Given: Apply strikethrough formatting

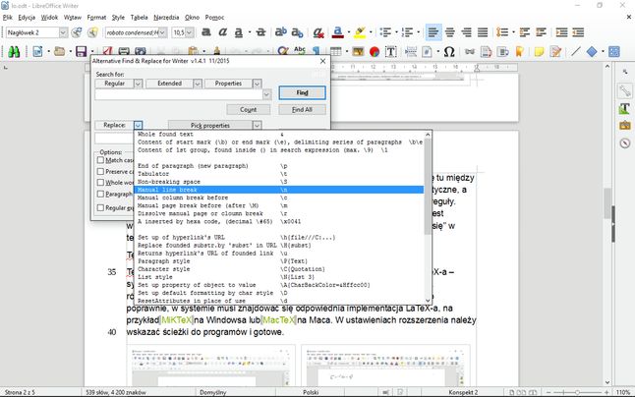Looking at the screenshot, I should click(x=261, y=32).
